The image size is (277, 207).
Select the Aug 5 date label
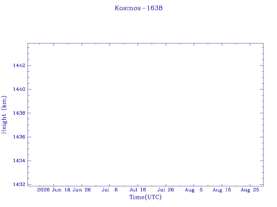point(194,190)
